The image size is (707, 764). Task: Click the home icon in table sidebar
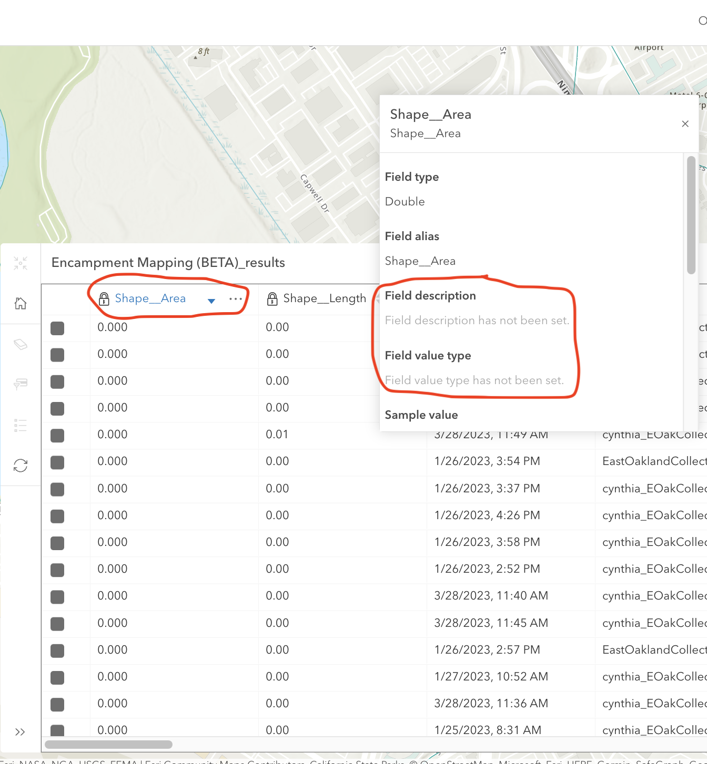[x=21, y=304]
